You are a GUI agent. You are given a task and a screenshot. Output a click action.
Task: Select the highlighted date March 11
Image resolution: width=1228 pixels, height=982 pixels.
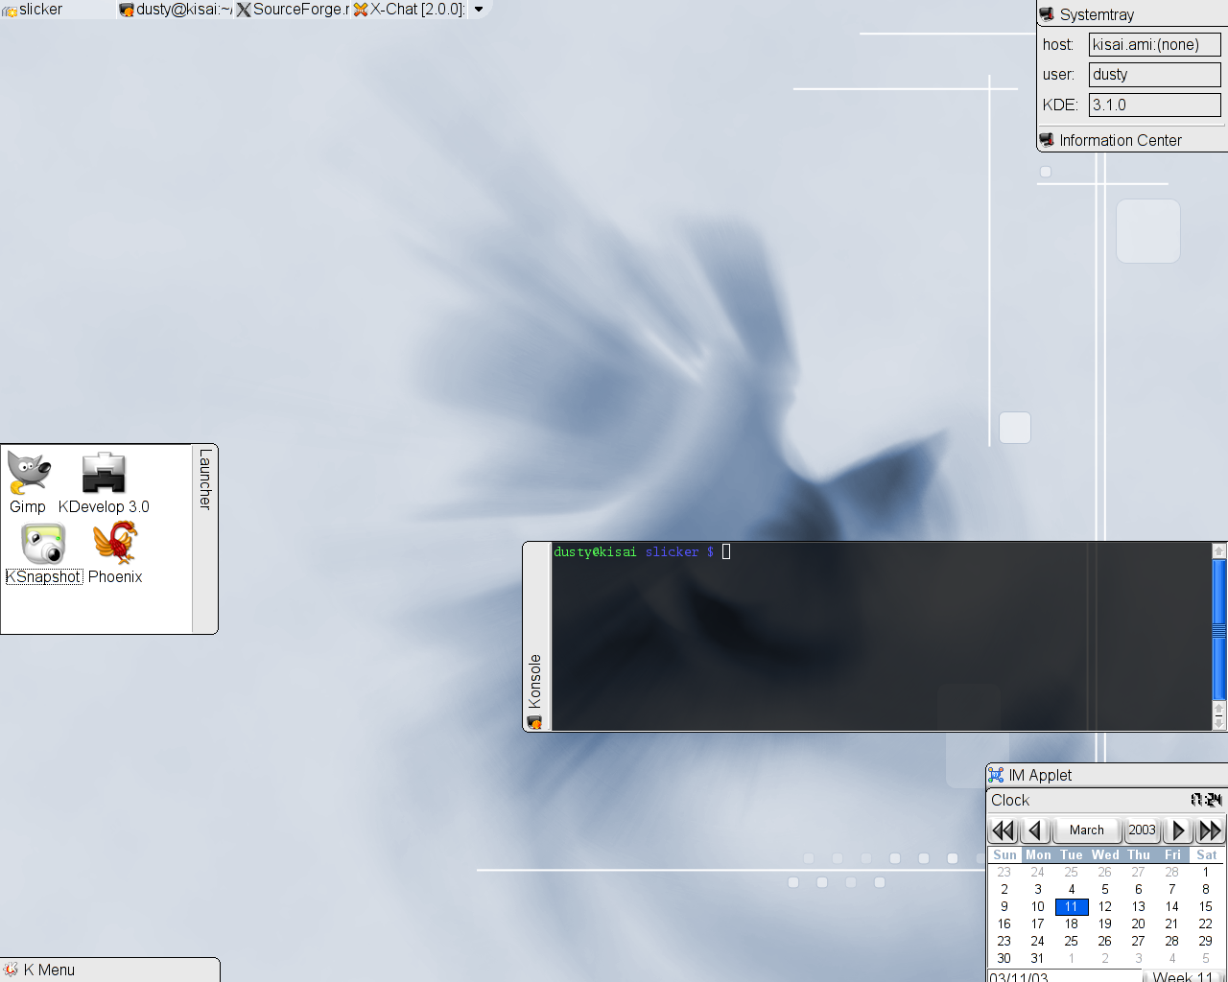(x=1072, y=907)
